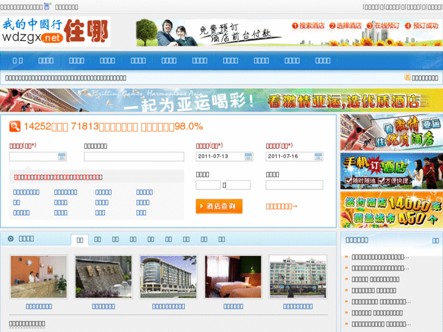Open the hotel photo showing a reception desk
Image resolution: width=443 pixels, height=332 pixels.
[x=39, y=277]
